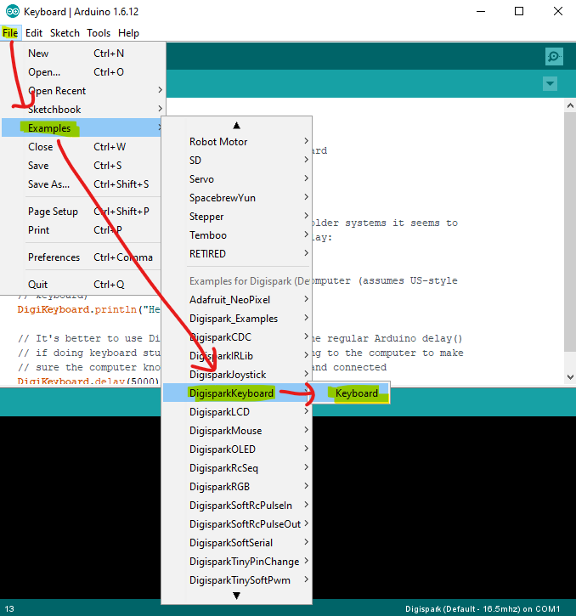Click editor scrollbar down arrow
The width and height of the screenshot is (576, 616).
[x=570, y=377]
